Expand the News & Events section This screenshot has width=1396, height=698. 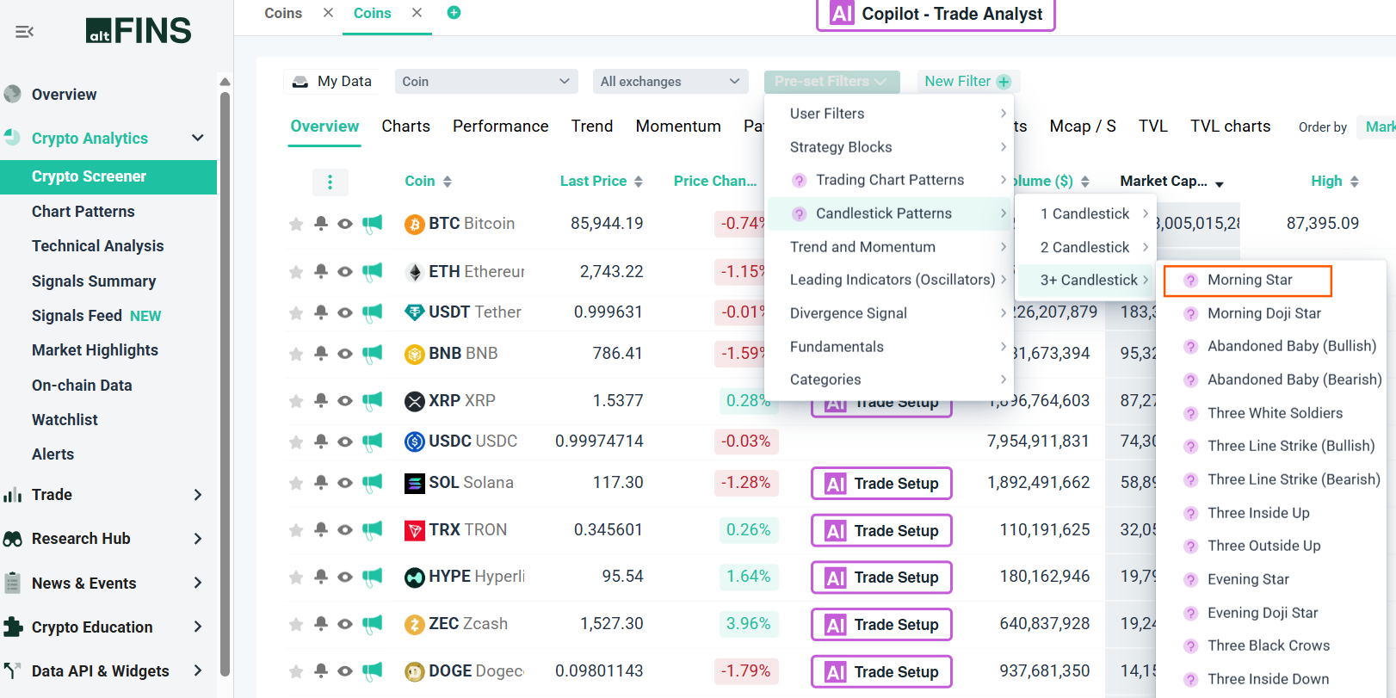point(198,583)
